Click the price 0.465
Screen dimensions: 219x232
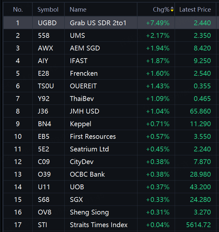tap(202, 99)
